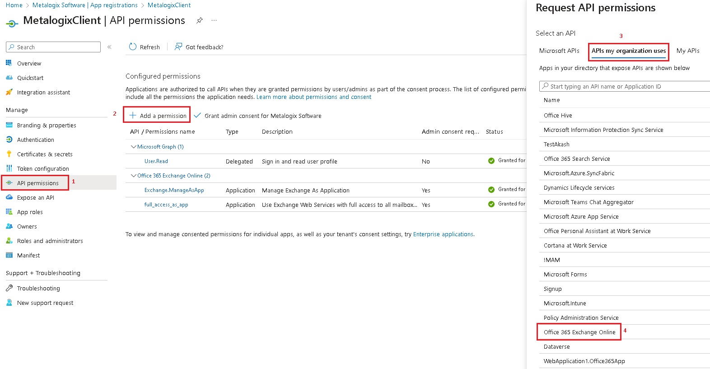Screen dimensions: 710x369
Task: Select the Certificates & secrets key icon
Action: coord(9,154)
